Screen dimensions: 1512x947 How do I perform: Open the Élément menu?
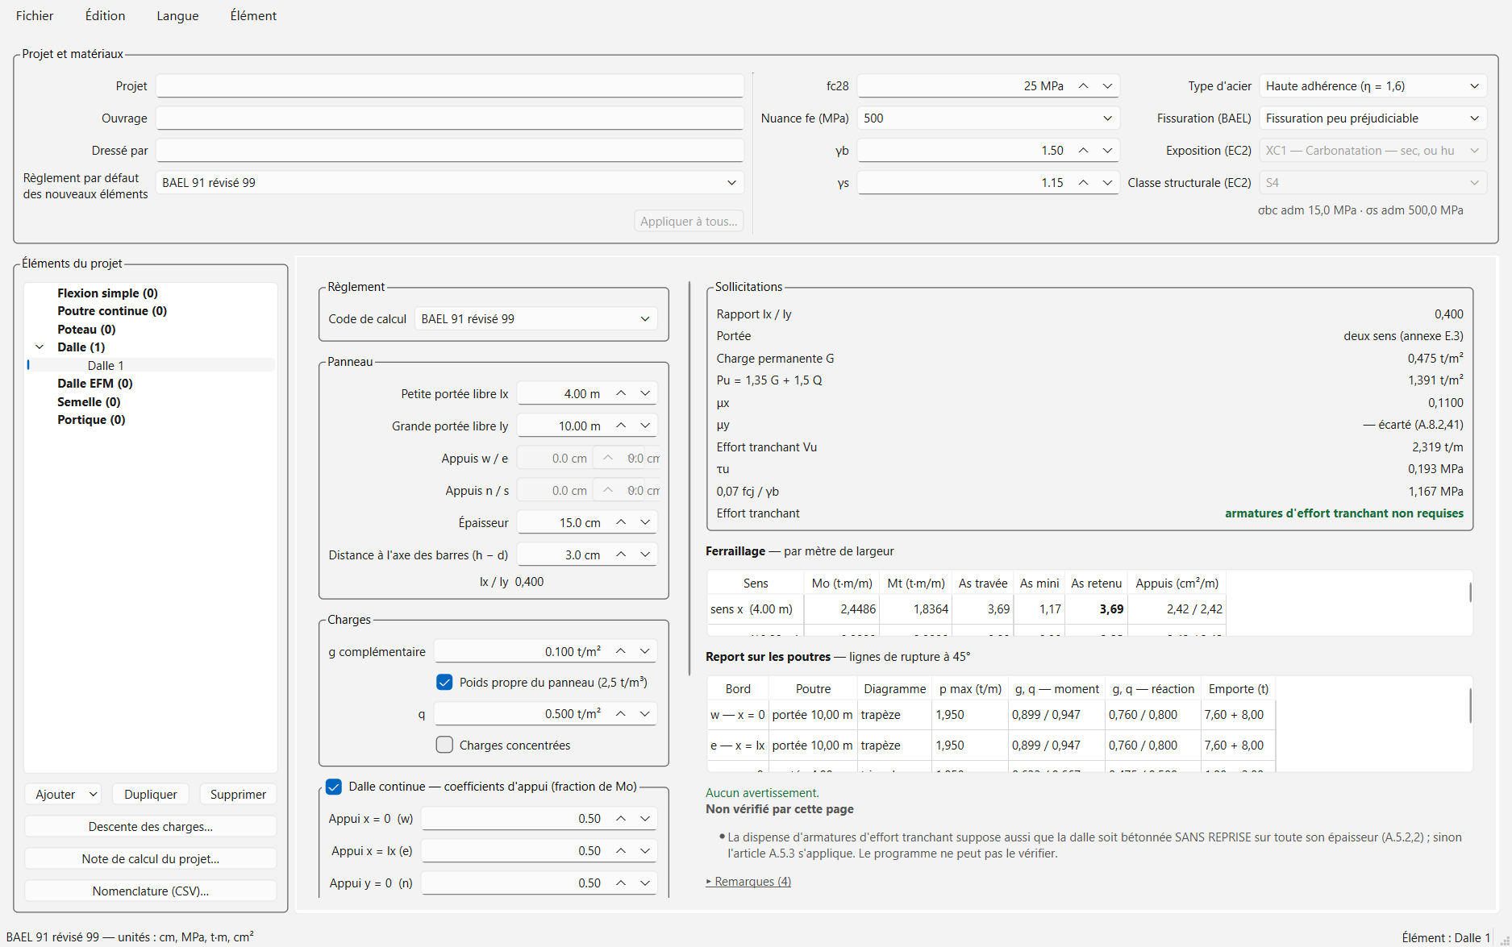coord(253,16)
